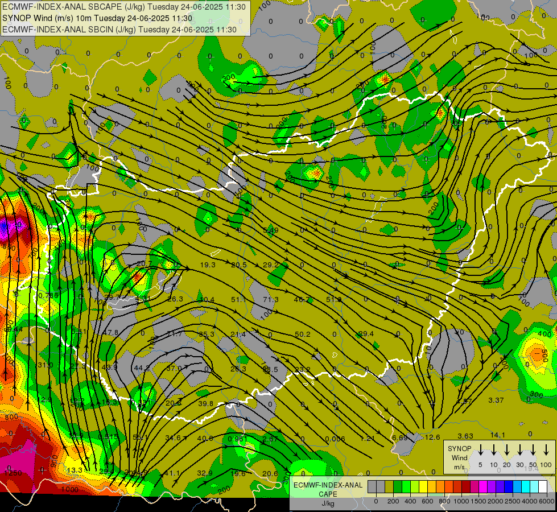Select the dark red swatch in CAPE legend
557x512 pixels.
coord(466,486)
